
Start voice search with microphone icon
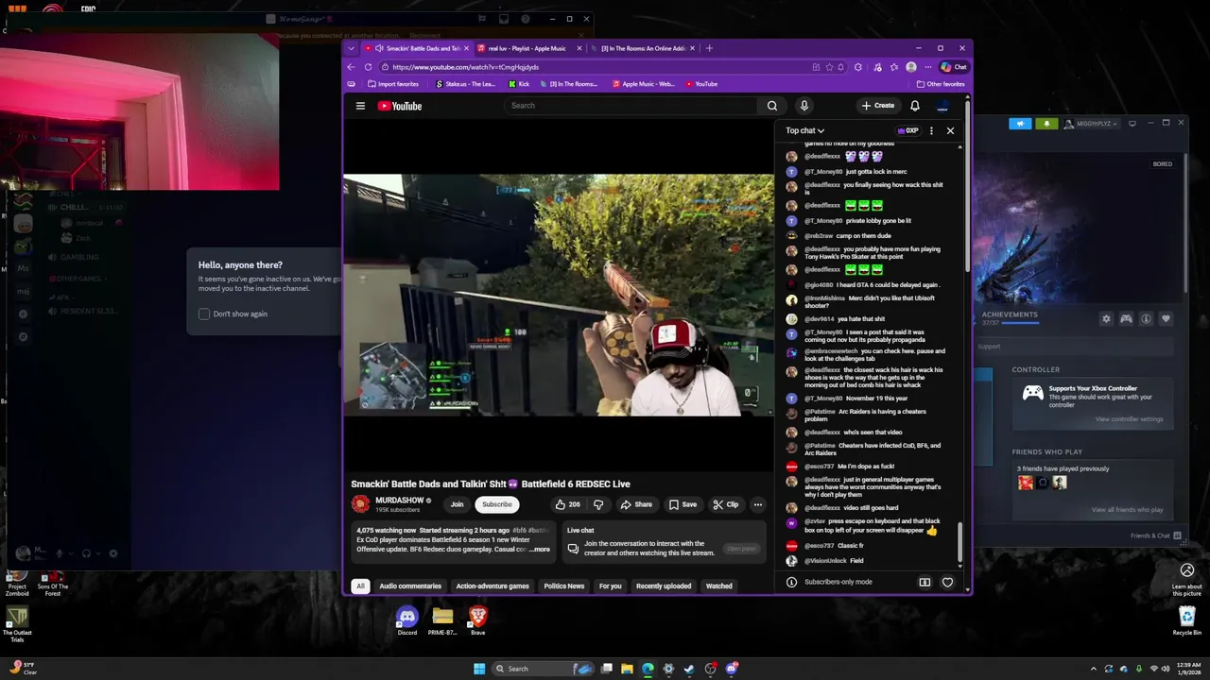pyautogui.click(x=804, y=106)
